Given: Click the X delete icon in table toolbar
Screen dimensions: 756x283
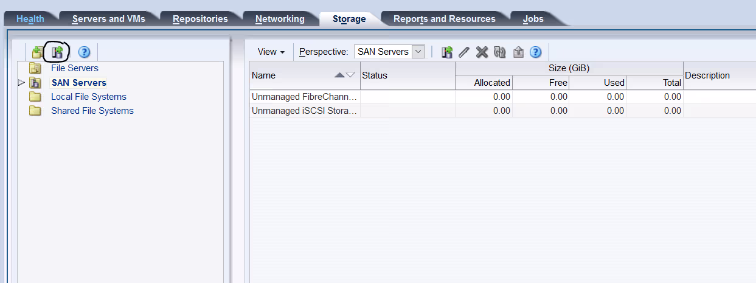Looking at the screenshot, I should click(x=482, y=52).
